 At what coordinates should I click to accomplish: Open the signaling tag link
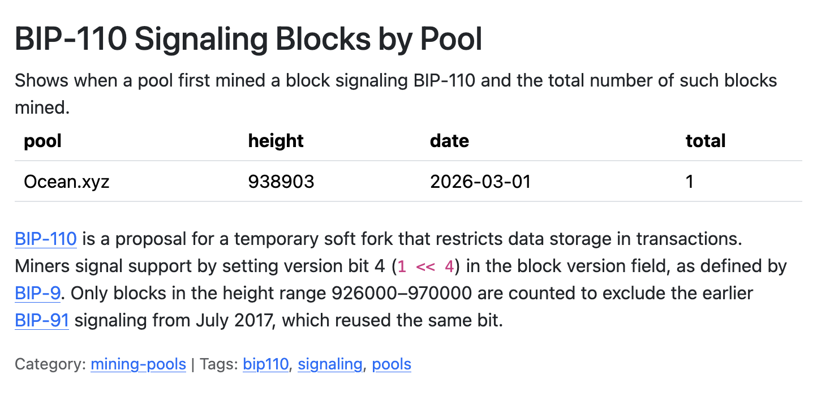tap(330, 364)
